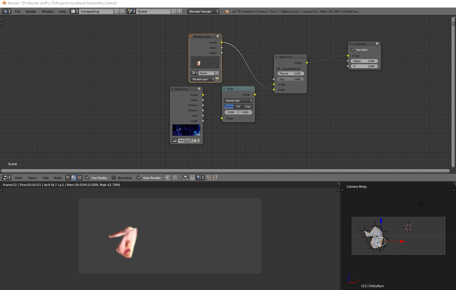Click the pin node tree icon
The image size is (456, 290).
168,178
